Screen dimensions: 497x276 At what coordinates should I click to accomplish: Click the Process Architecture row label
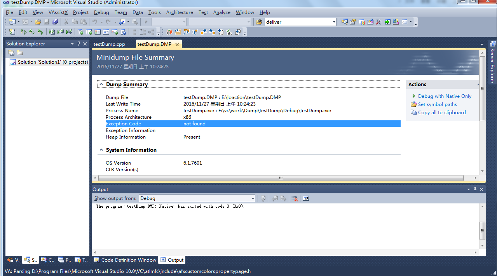tap(129, 117)
